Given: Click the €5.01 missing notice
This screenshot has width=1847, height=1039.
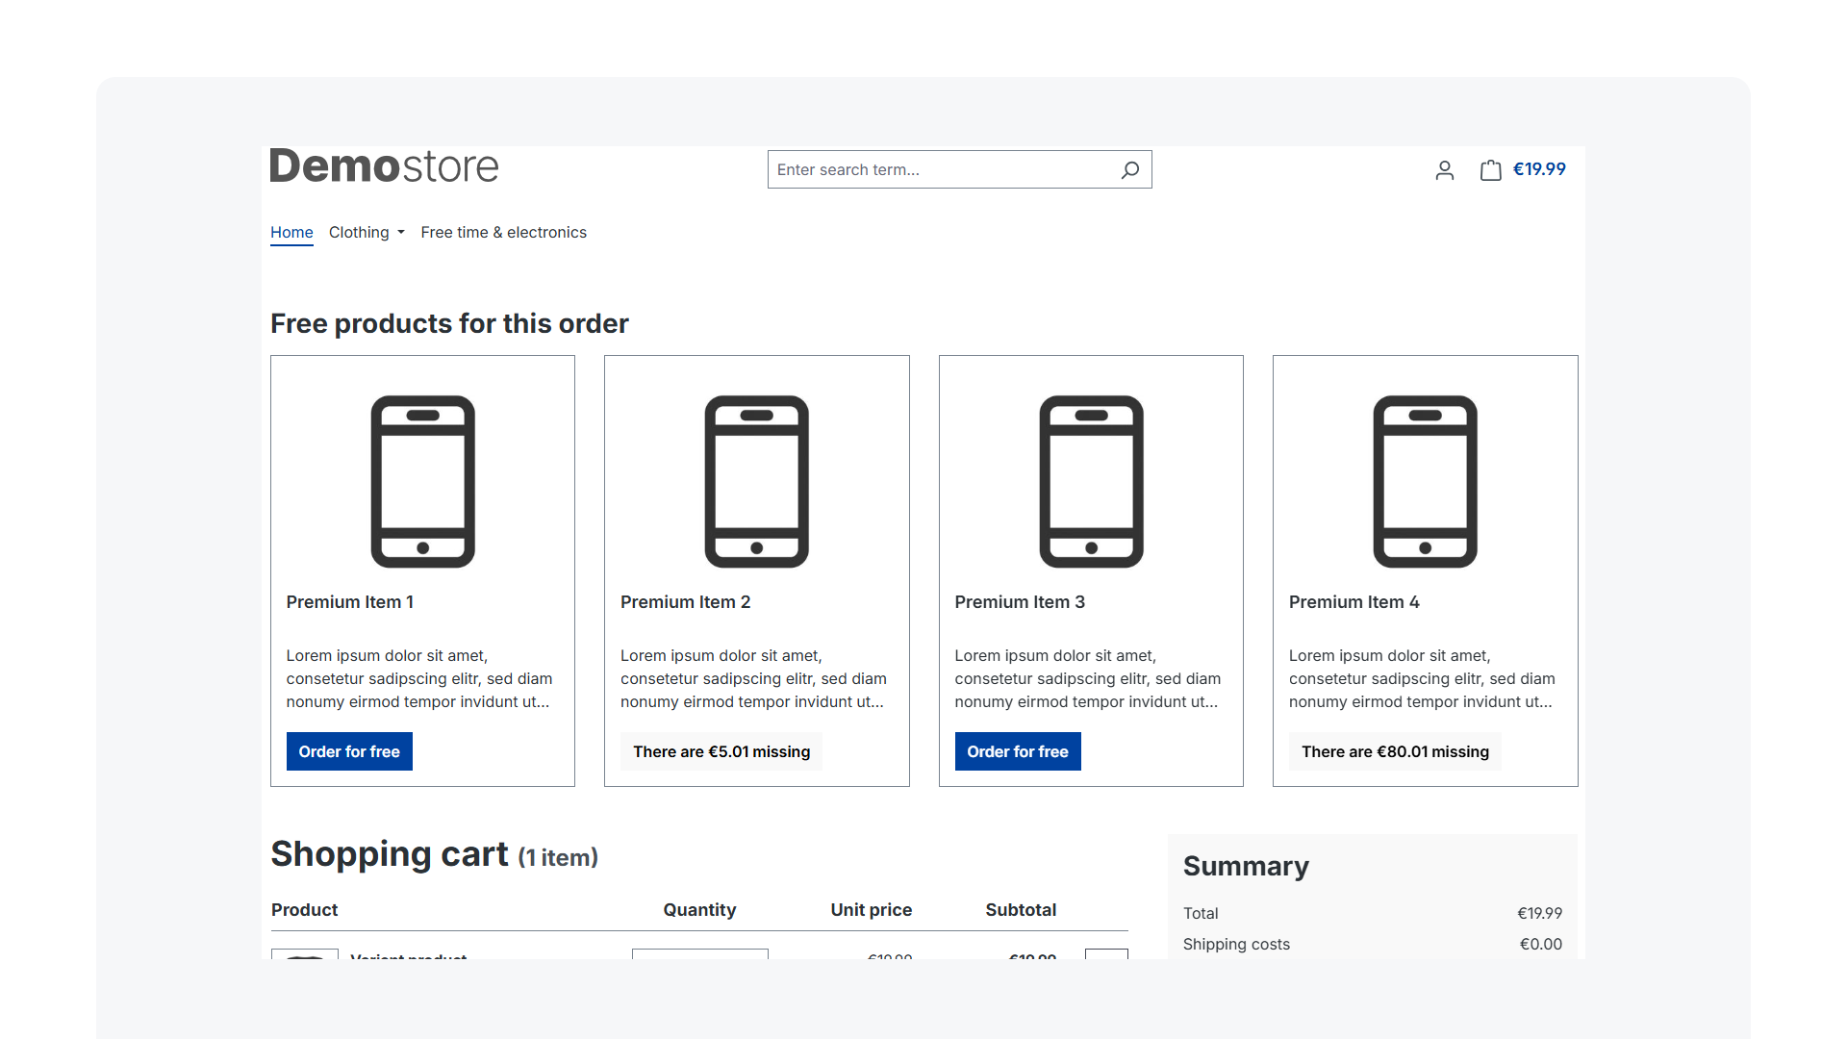Looking at the screenshot, I should click(721, 751).
